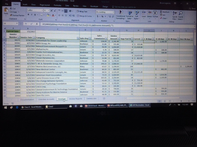Open Conditional Formatting menu
The height and width of the screenshot is (147, 197).
pyautogui.click(x=120, y=15)
